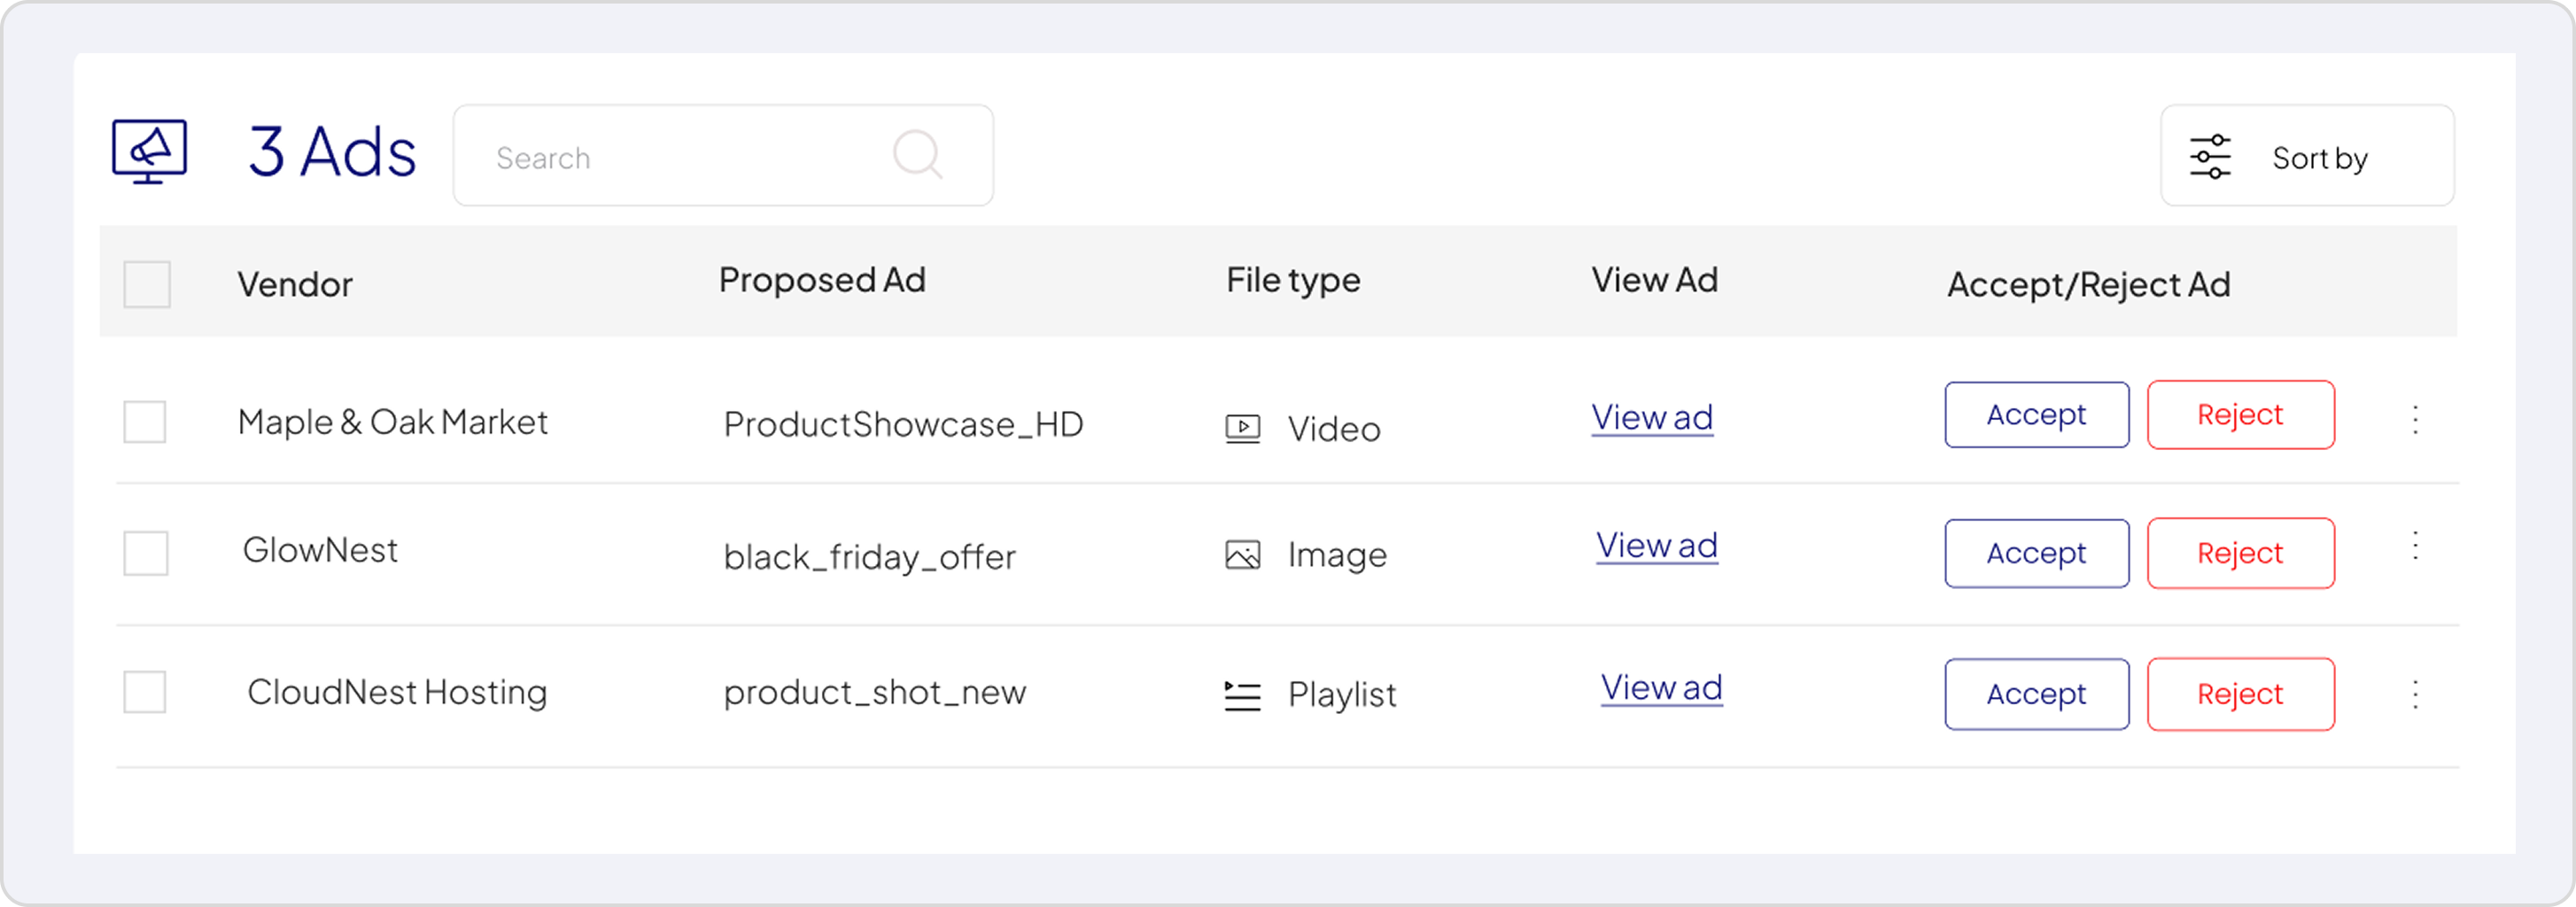Click the Vendor column header
Screen dimensions: 2576x907
(295, 285)
